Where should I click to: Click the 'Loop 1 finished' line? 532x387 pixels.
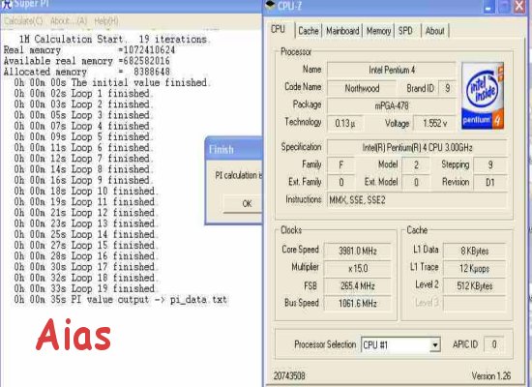[83, 93]
